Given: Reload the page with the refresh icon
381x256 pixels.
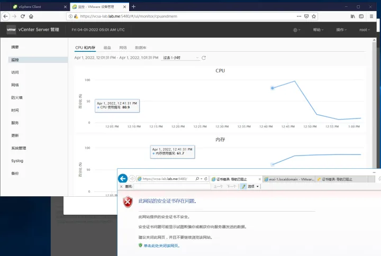Looking at the screenshot, I should 23,16.
